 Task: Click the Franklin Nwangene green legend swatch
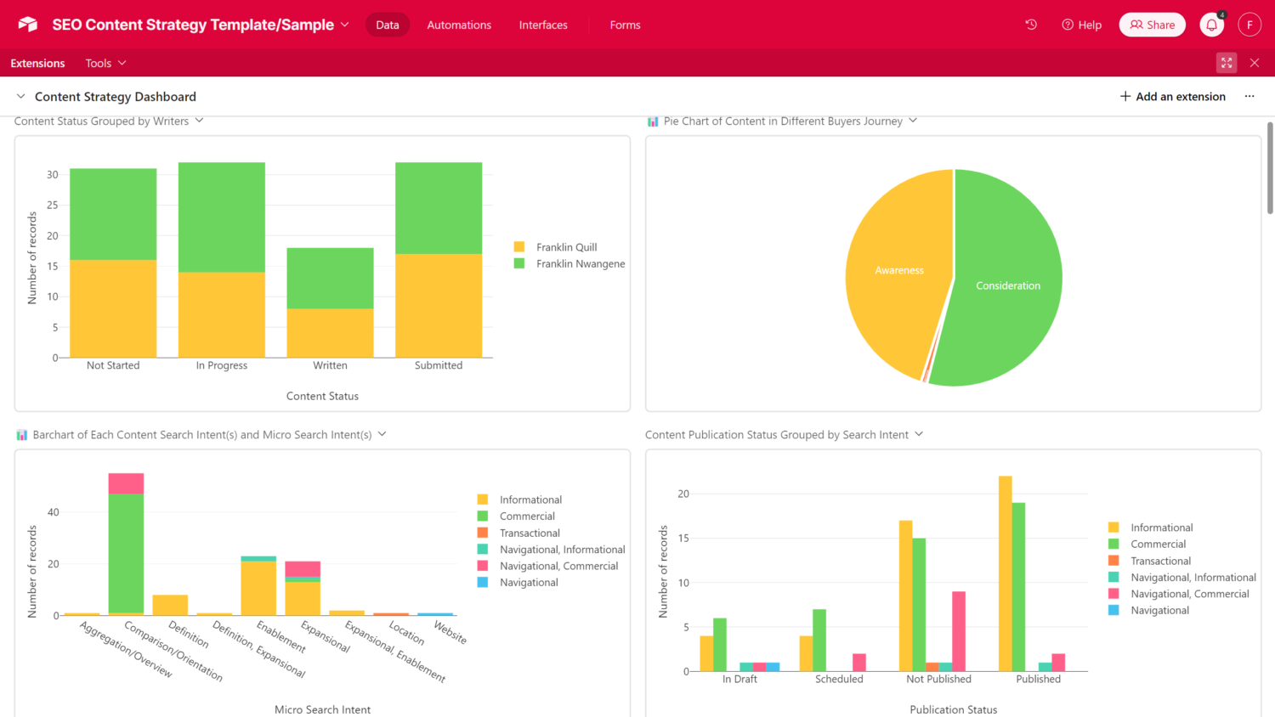pos(519,263)
